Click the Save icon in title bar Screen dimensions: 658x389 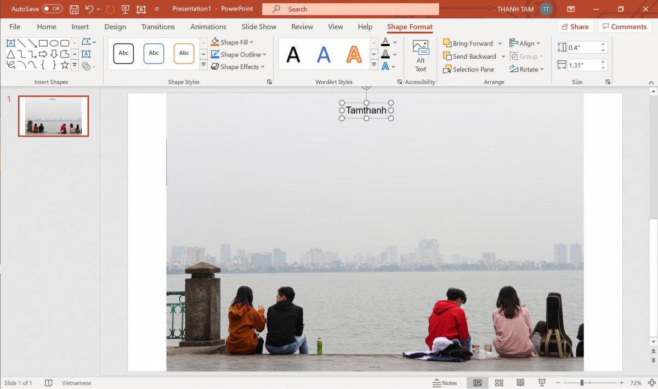point(74,9)
